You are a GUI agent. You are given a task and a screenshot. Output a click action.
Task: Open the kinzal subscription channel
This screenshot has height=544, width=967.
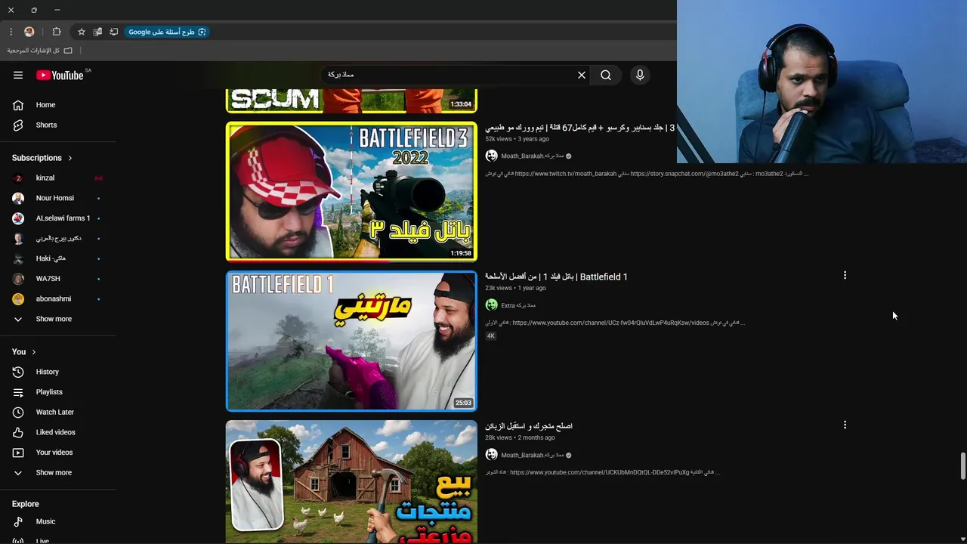pyautogui.click(x=58, y=178)
